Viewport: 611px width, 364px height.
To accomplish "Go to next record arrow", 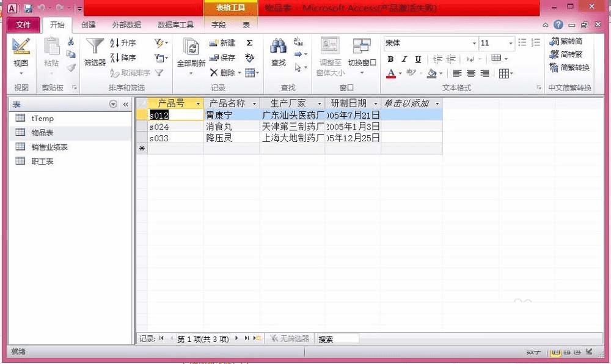I will [236, 338].
